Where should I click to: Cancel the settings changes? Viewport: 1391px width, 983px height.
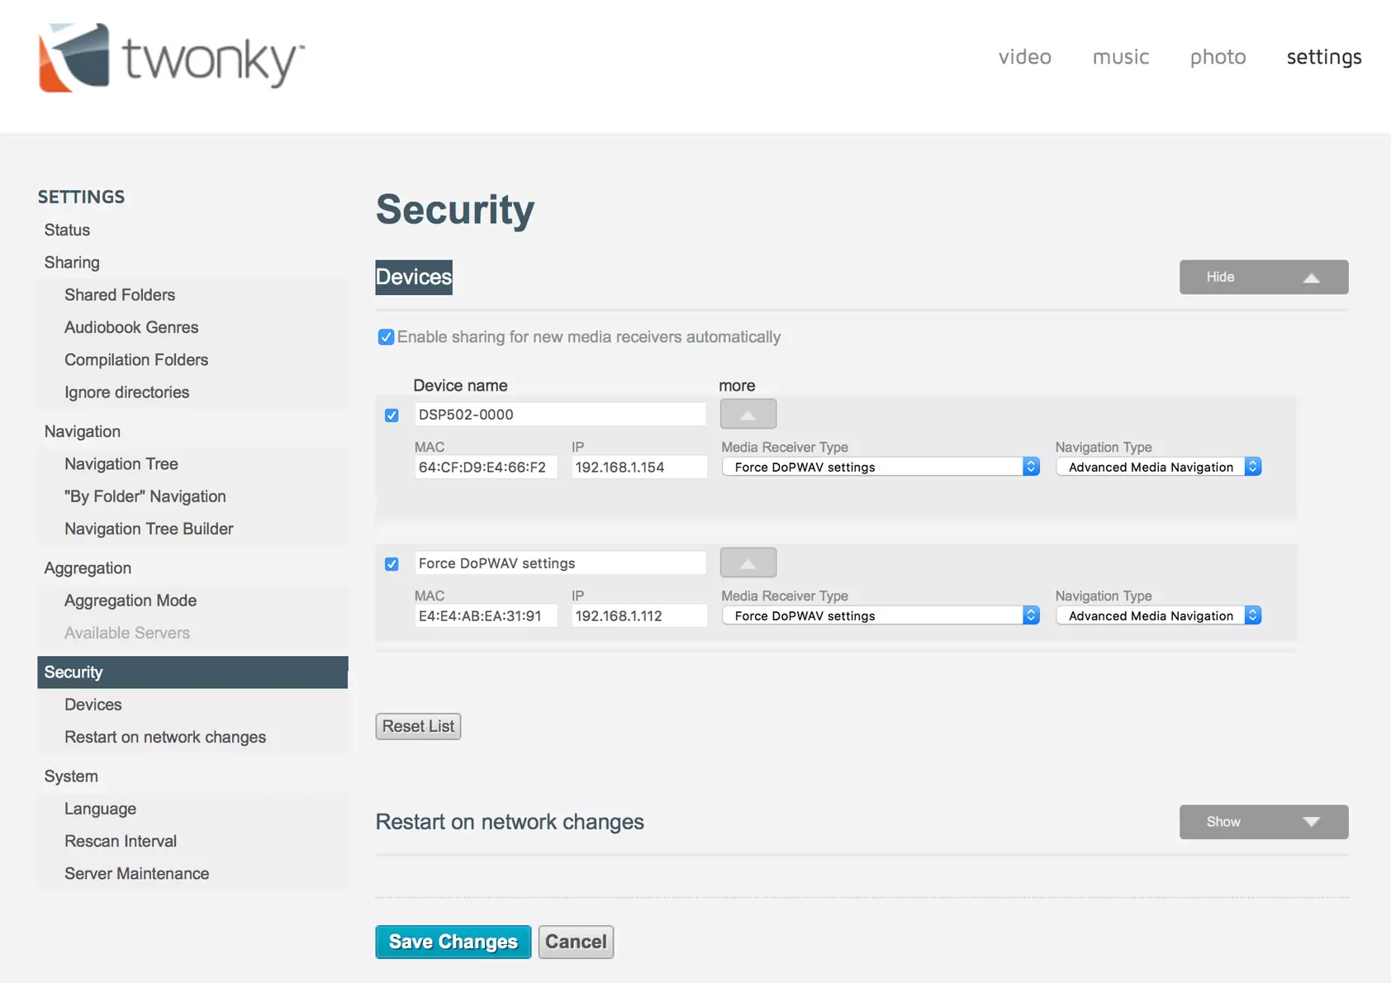pyautogui.click(x=576, y=942)
